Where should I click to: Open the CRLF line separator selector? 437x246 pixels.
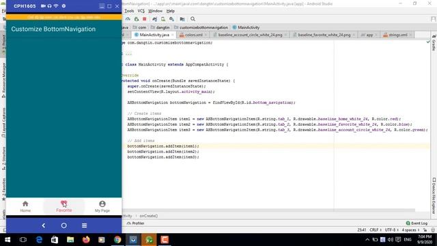[x=375, y=230]
